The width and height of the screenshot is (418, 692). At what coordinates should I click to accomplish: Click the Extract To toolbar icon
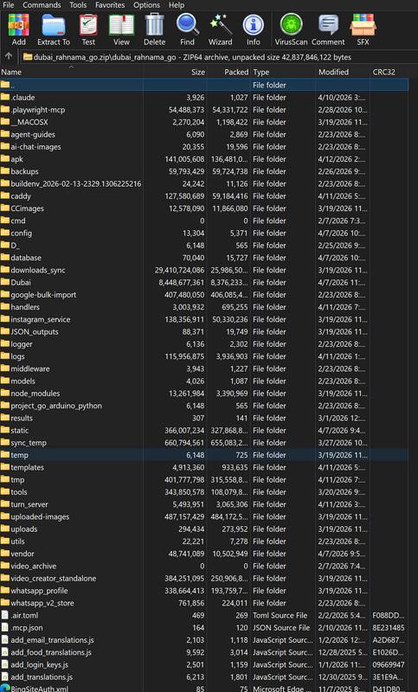[x=54, y=29]
